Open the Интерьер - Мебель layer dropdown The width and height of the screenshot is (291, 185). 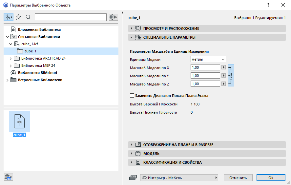pyautogui.click(x=179, y=178)
